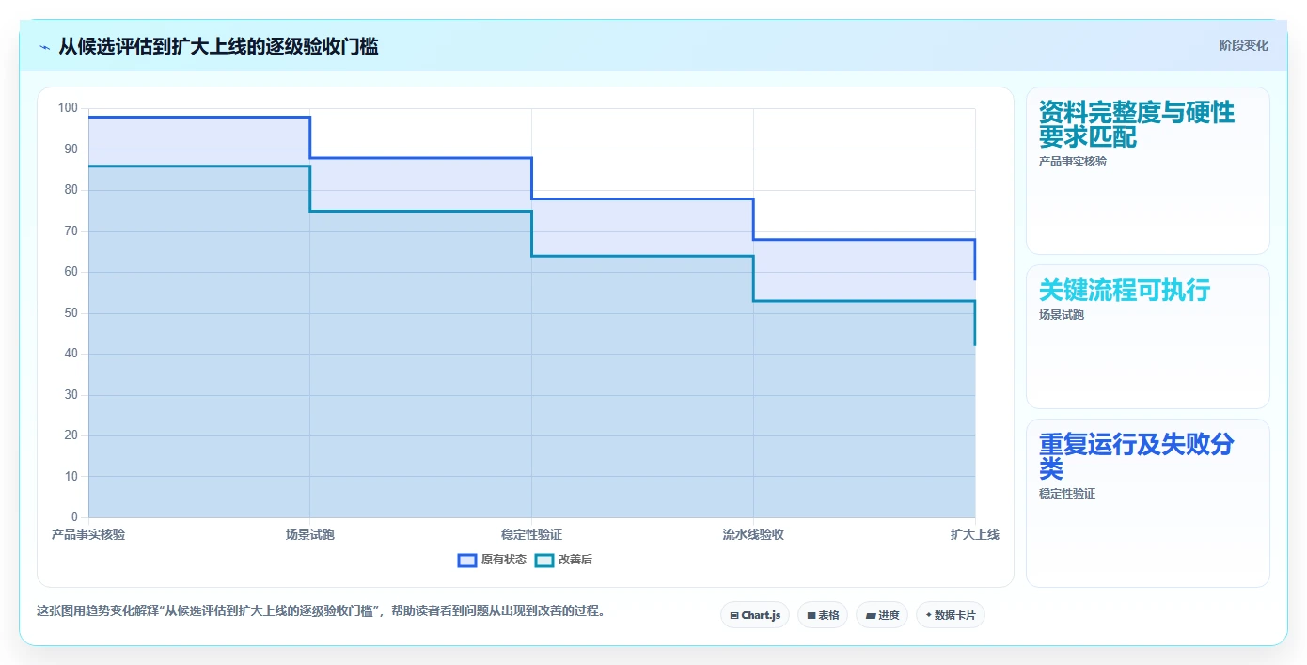Click the y-axis value 100

[x=68, y=108]
